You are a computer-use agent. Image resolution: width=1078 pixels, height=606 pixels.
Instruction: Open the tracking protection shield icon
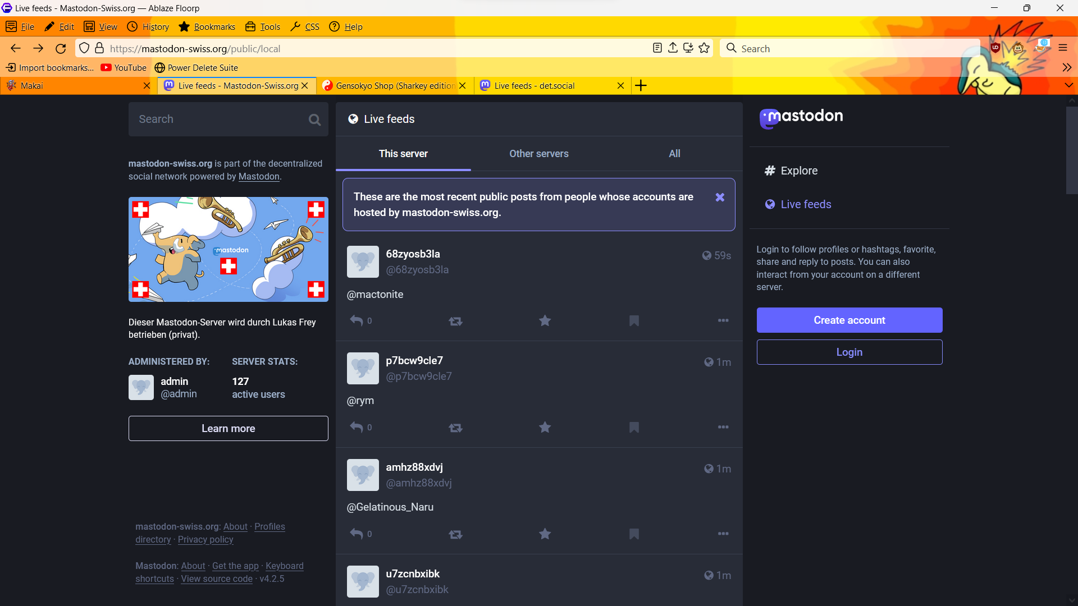[84, 48]
